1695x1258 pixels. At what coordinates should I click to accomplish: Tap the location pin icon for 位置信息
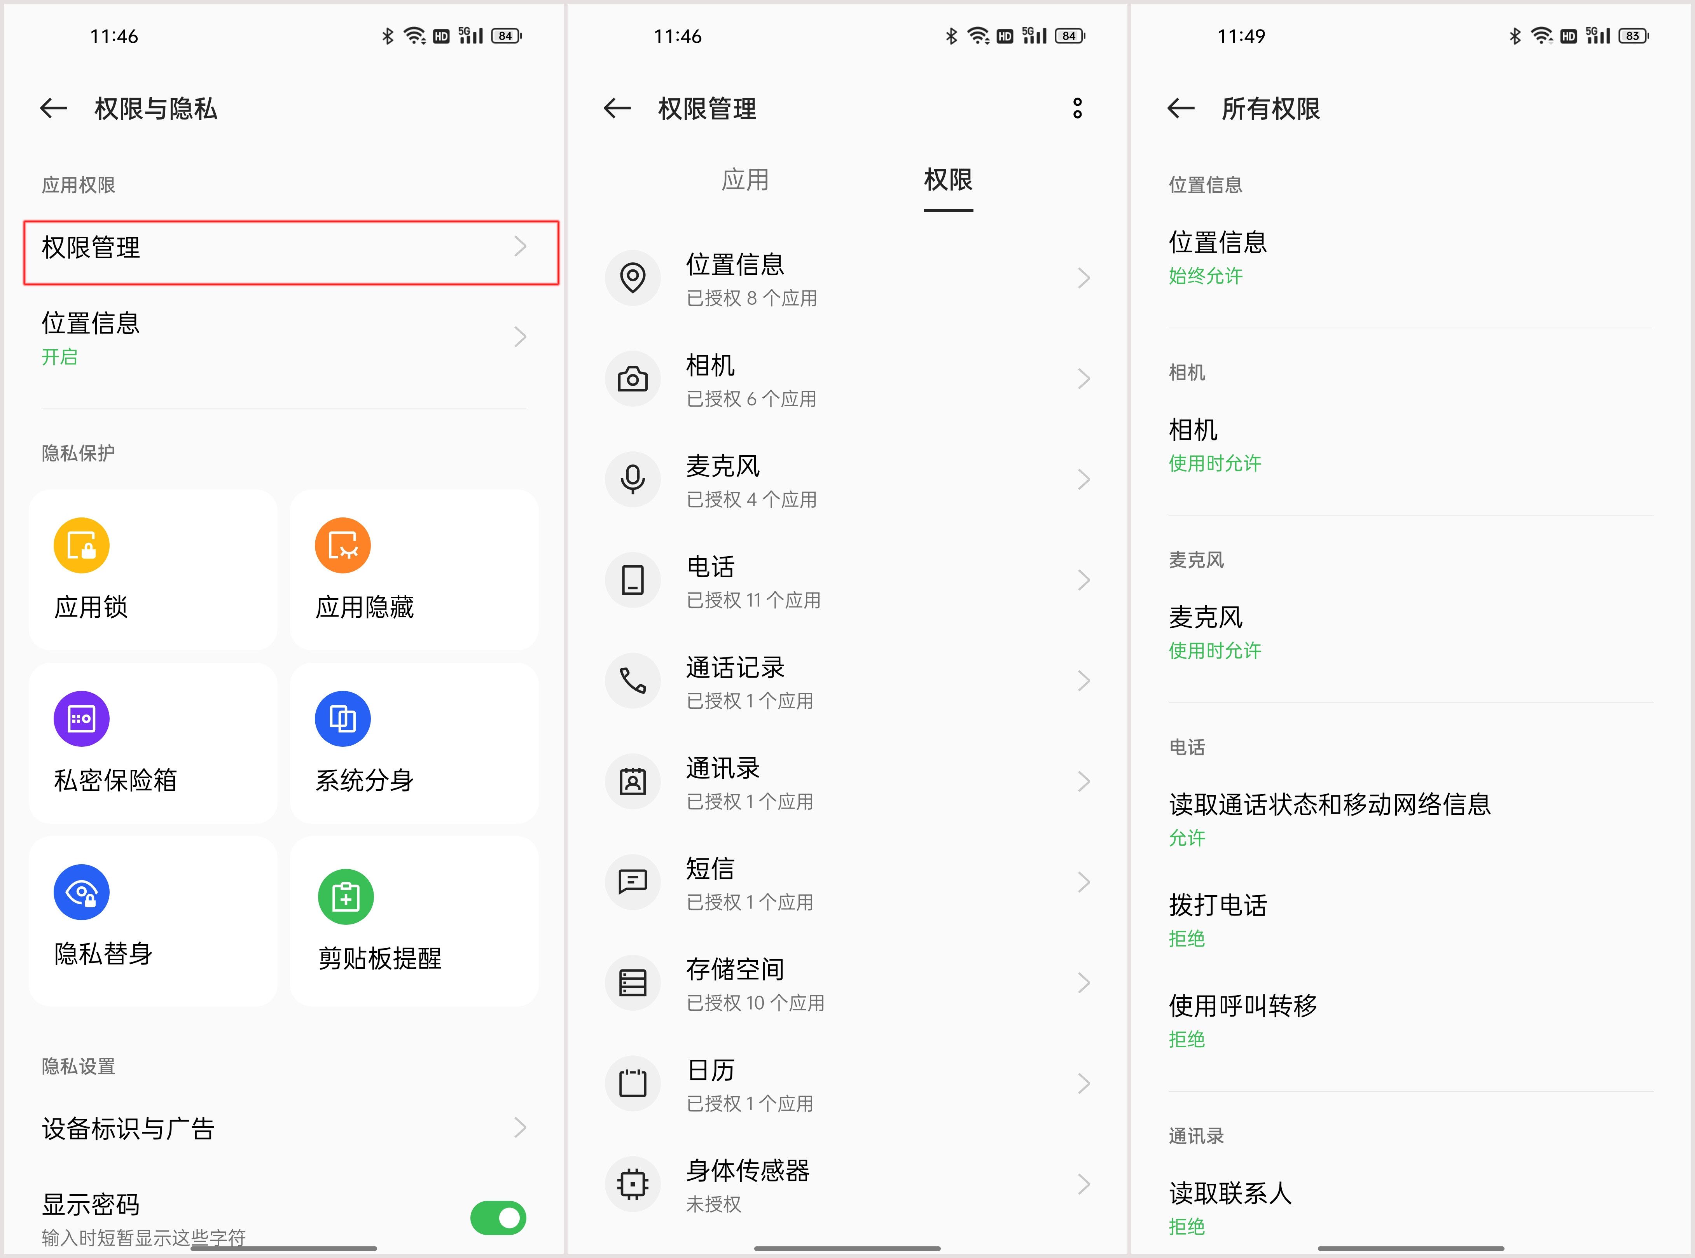click(633, 278)
